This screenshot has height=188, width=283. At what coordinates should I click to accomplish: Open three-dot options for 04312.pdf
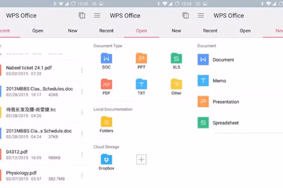(82, 155)
